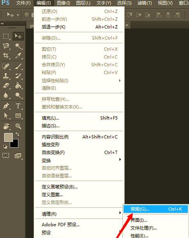Select the Clone Stamp tool

click(x=6, y=76)
